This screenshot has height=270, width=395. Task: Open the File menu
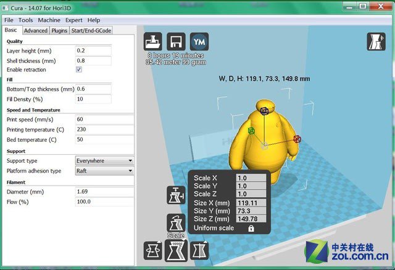coord(9,20)
